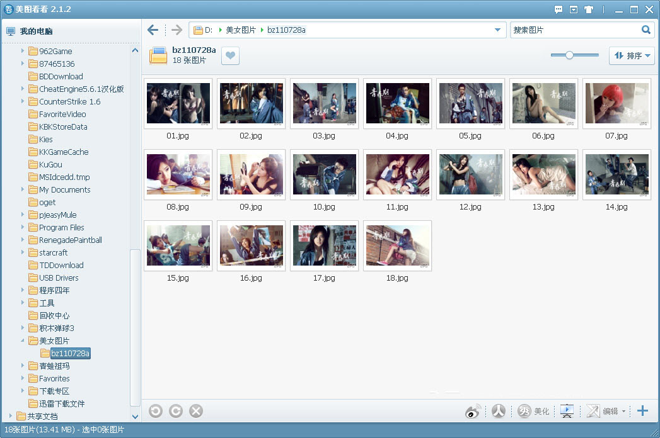Open the address path dropdown arrow
The image size is (660, 438).
tap(497, 30)
